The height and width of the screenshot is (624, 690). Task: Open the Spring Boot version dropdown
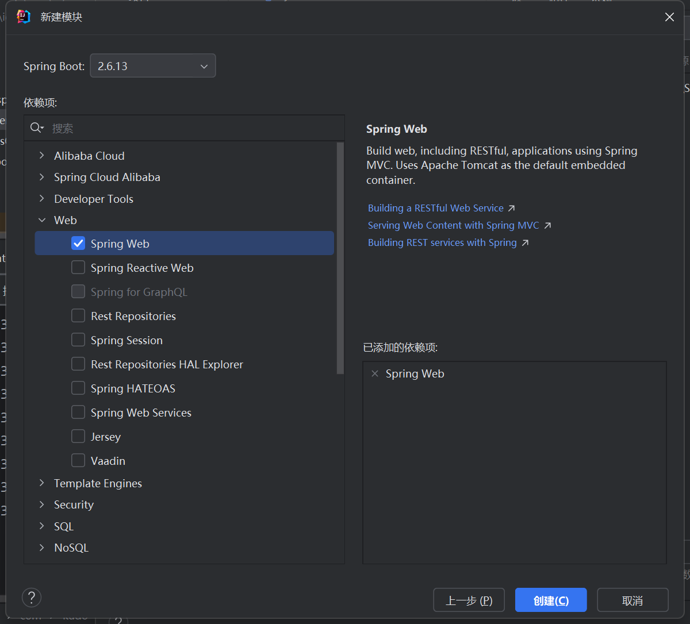153,66
